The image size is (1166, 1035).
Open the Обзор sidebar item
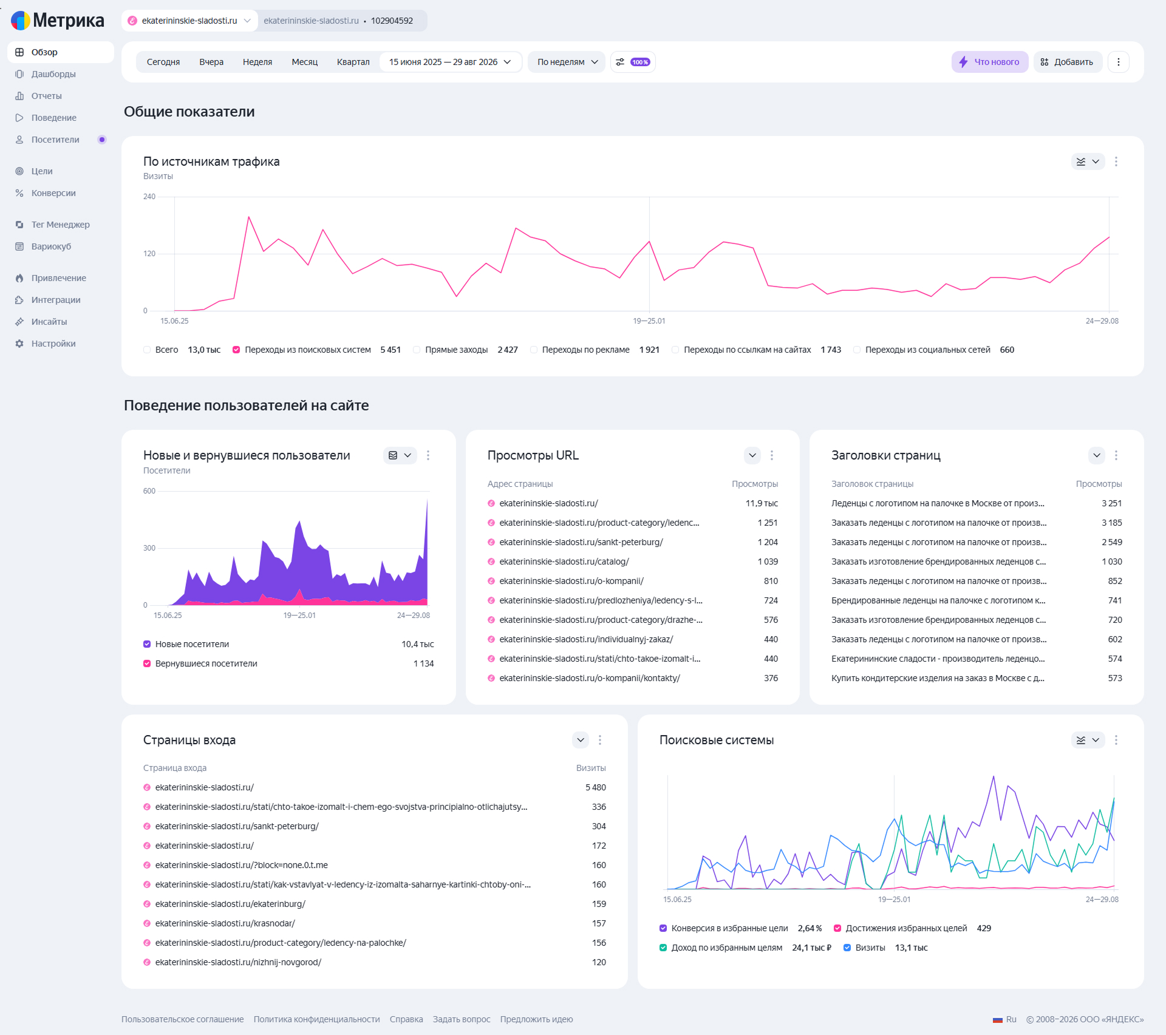(x=61, y=52)
